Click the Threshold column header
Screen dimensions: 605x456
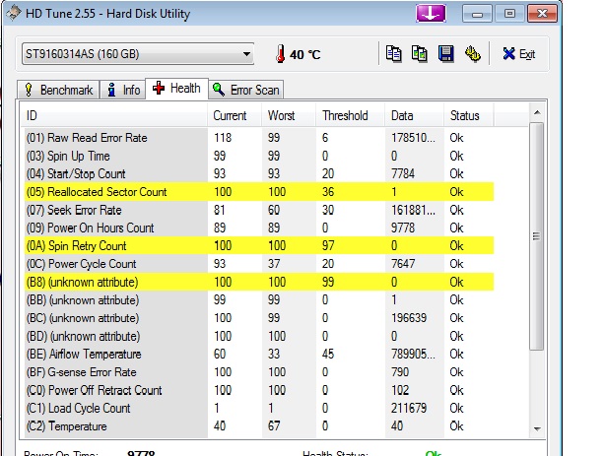(350, 116)
